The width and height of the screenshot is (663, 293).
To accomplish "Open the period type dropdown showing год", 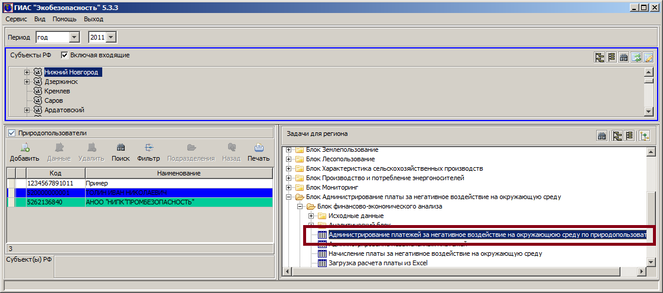I will click(74, 37).
